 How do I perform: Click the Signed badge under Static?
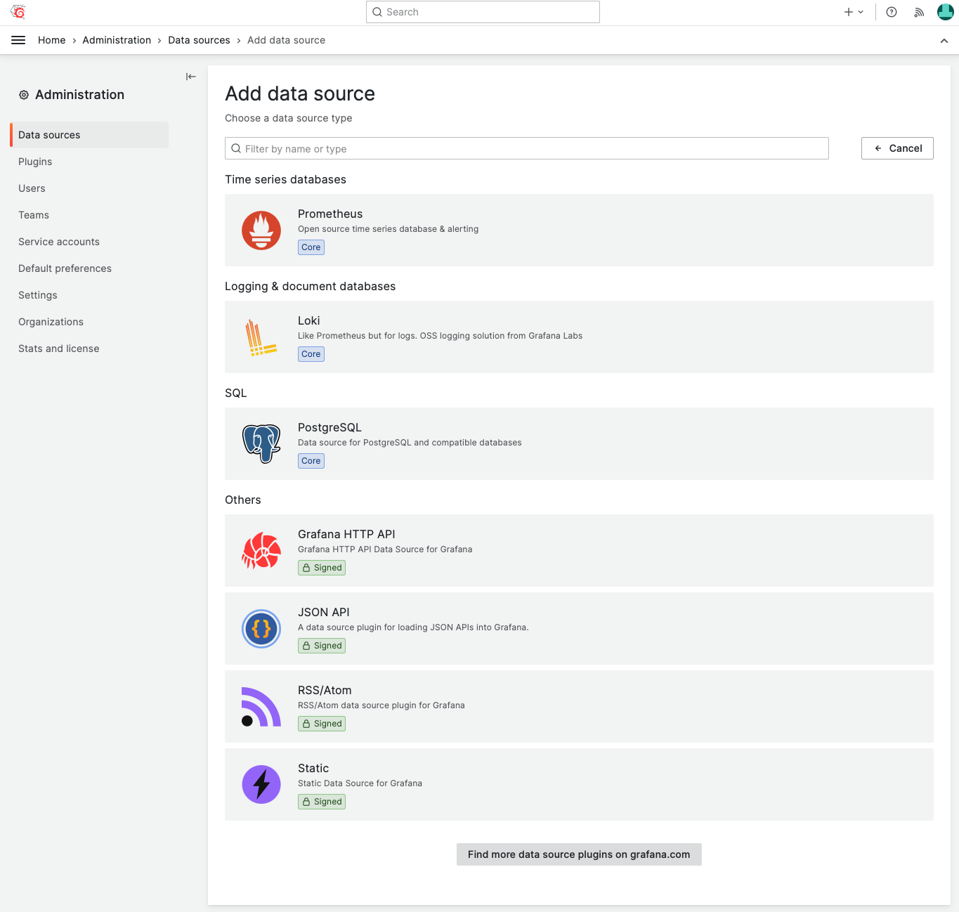[x=322, y=802]
